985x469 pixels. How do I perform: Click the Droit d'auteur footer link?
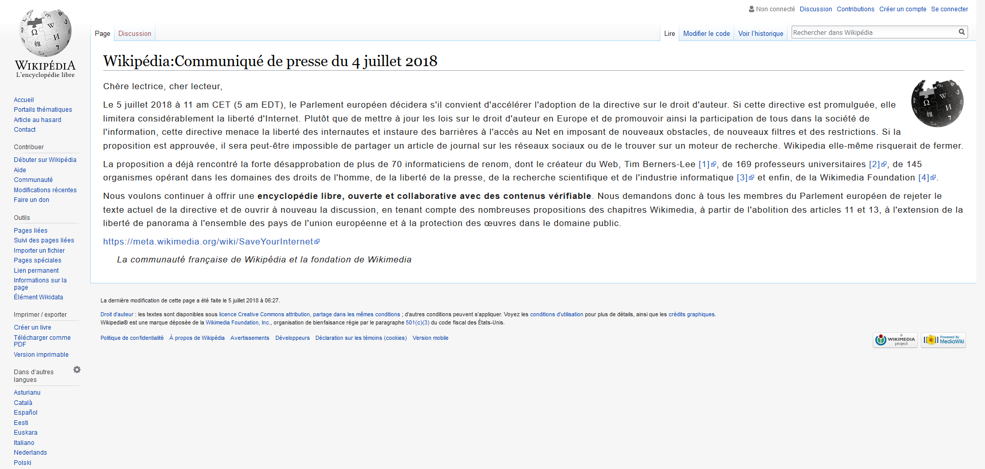coord(117,315)
